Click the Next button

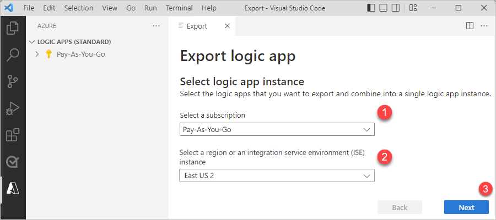(466, 207)
